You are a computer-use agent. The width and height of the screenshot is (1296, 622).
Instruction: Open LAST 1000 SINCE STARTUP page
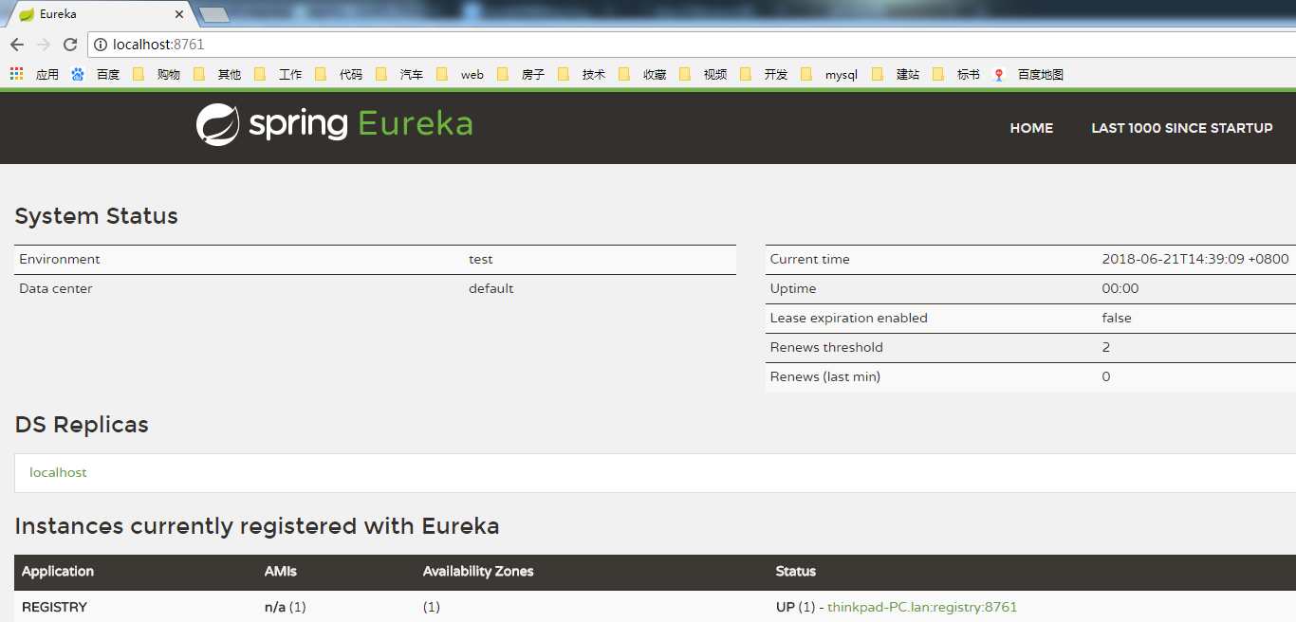[x=1181, y=128]
